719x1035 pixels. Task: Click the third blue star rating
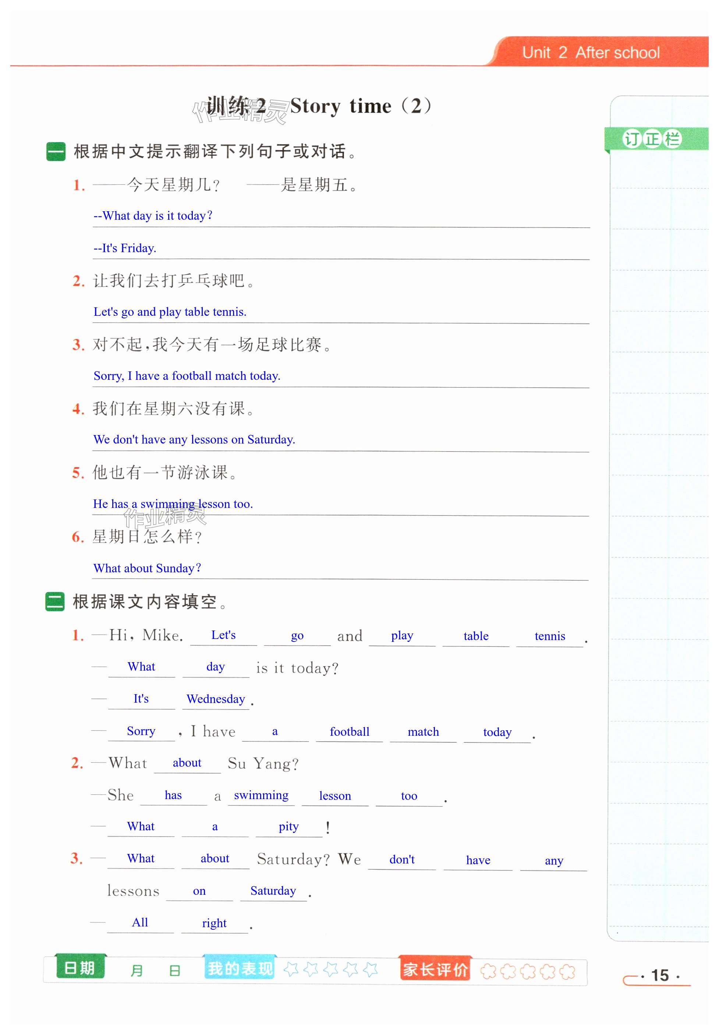pyautogui.click(x=331, y=969)
